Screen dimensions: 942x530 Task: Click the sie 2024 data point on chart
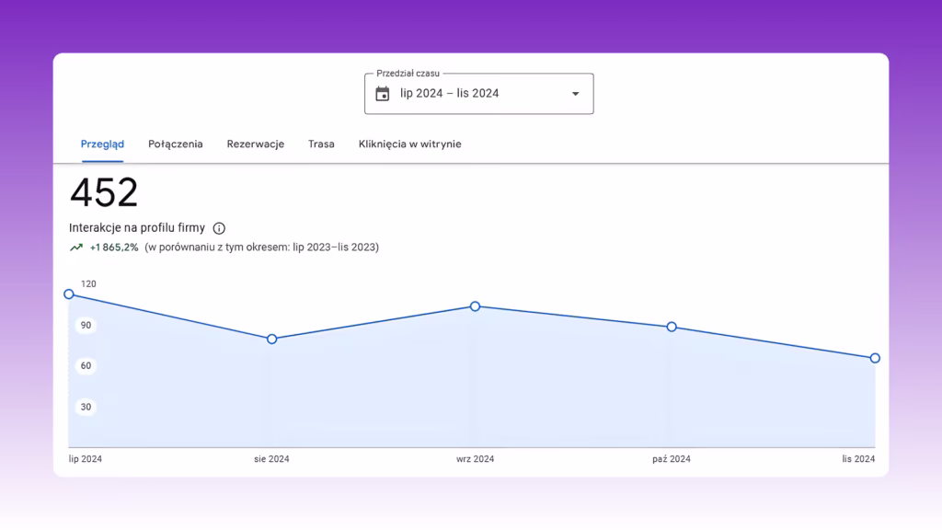272,340
